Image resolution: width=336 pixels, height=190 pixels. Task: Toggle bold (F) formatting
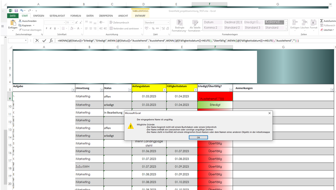[46, 28]
